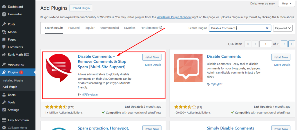
Task: Switch to the Popular tab
Action: (x=90, y=28)
